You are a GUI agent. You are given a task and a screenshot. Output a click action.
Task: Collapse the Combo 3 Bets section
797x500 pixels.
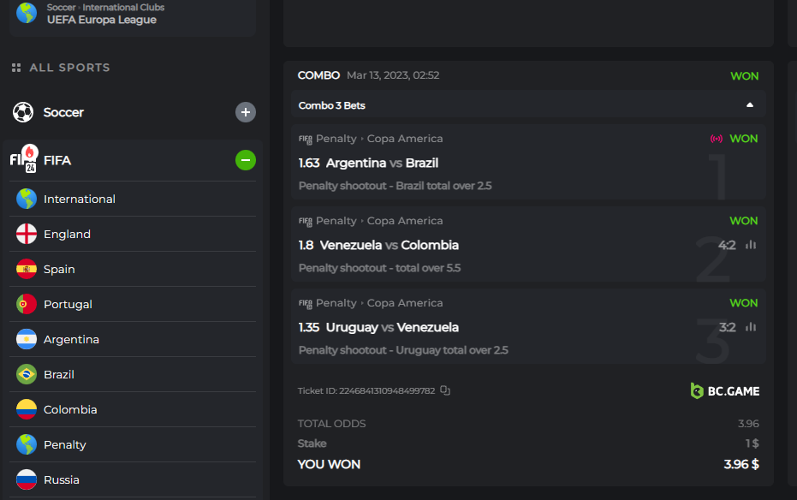(750, 105)
